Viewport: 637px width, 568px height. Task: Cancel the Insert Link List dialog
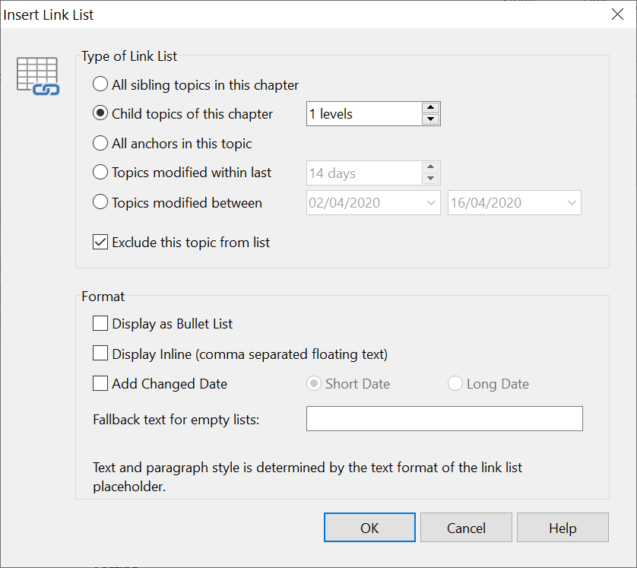(466, 527)
